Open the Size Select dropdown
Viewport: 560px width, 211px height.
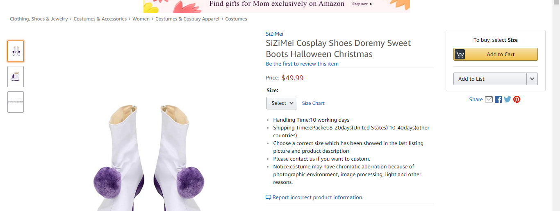pos(282,103)
